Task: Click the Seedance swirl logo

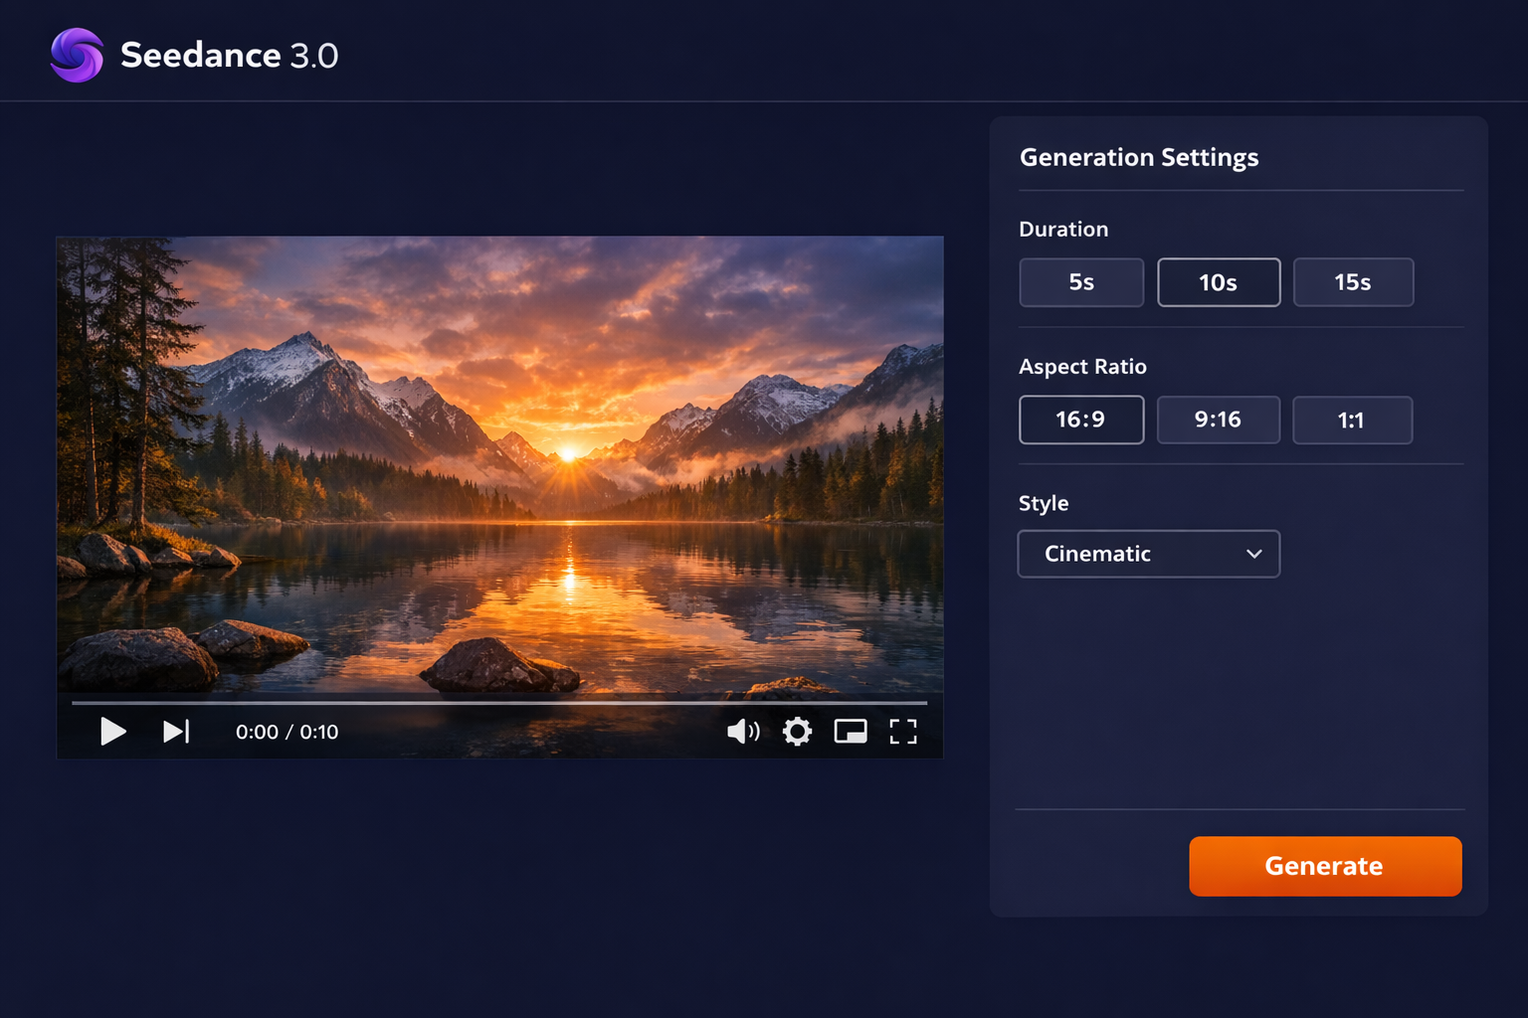Action: pos(77,55)
